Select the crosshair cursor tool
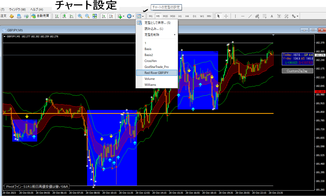This screenshot has width=326, height=196. tap(226, 16)
